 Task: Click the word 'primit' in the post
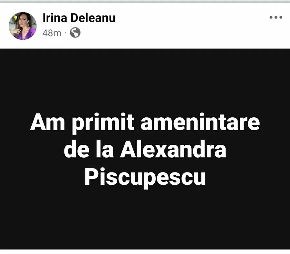click(x=103, y=123)
